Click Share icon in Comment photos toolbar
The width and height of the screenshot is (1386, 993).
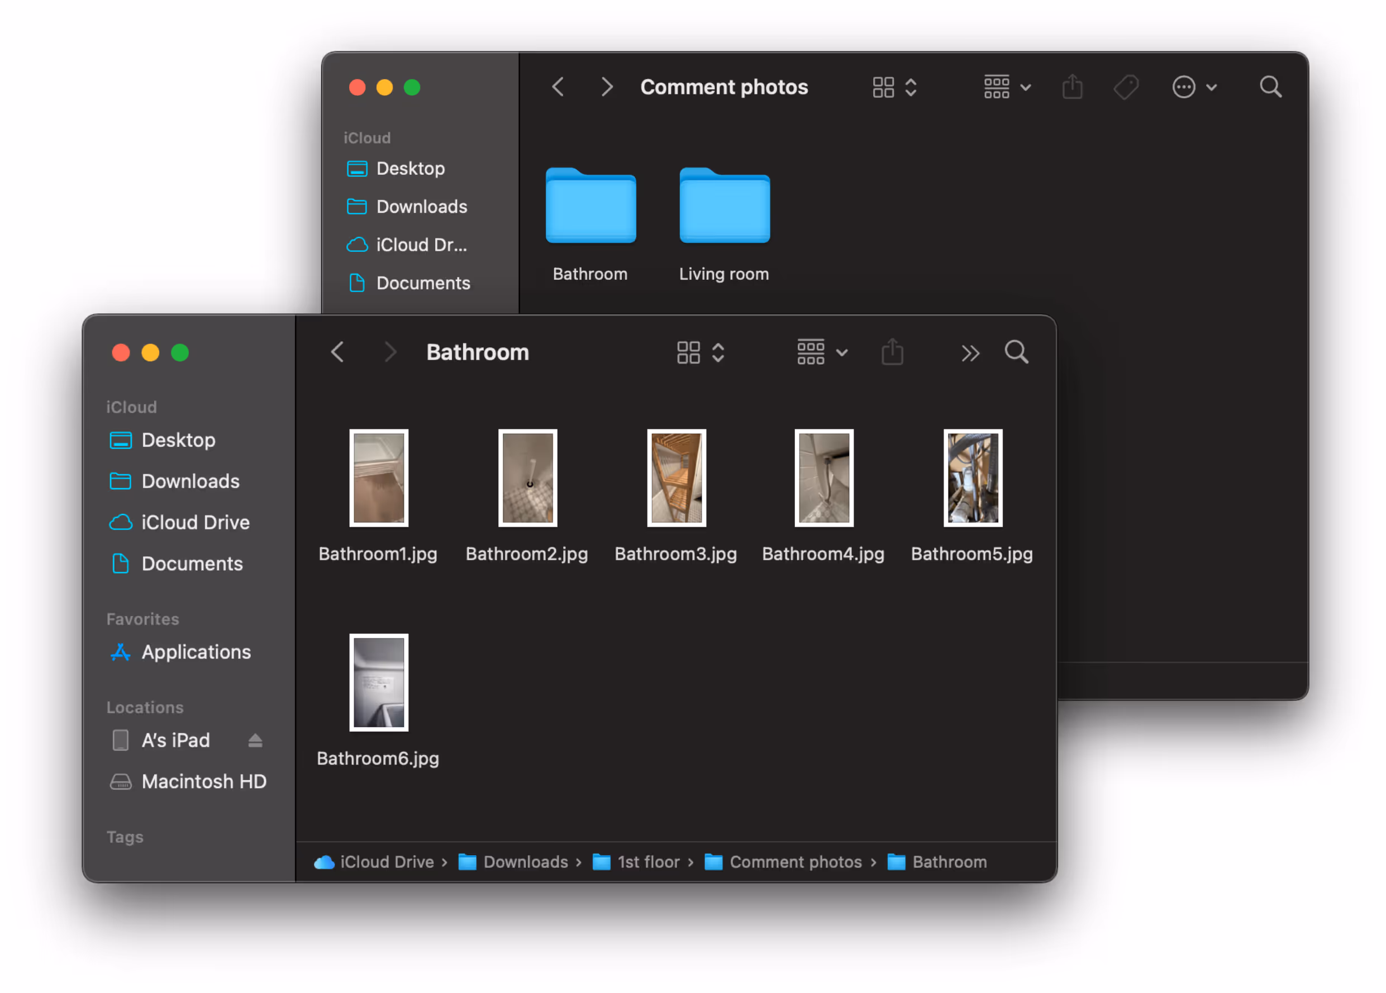click(1072, 87)
